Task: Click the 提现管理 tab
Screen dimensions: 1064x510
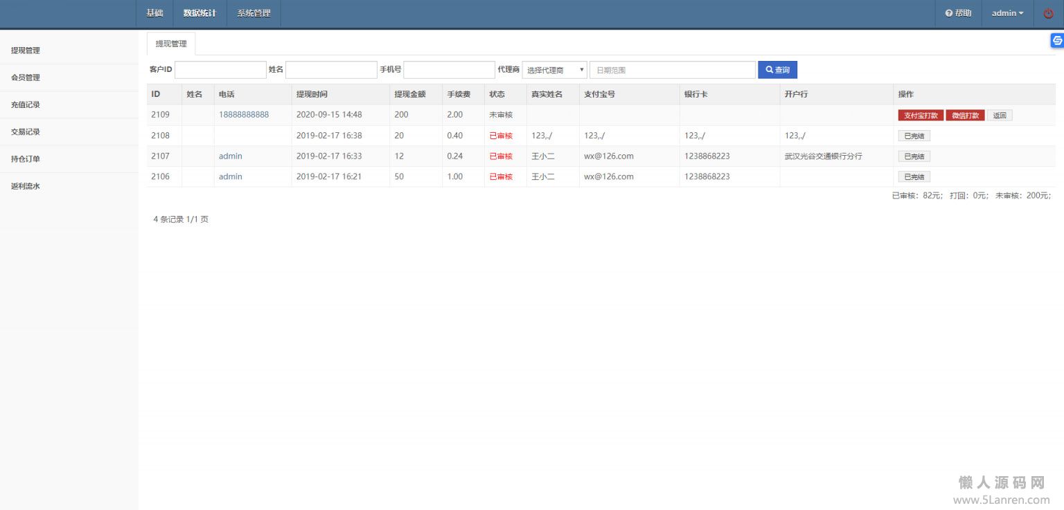Action: click(171, 44)
